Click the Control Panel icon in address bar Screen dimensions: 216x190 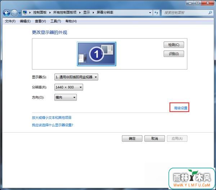click(x=25, y=13)
